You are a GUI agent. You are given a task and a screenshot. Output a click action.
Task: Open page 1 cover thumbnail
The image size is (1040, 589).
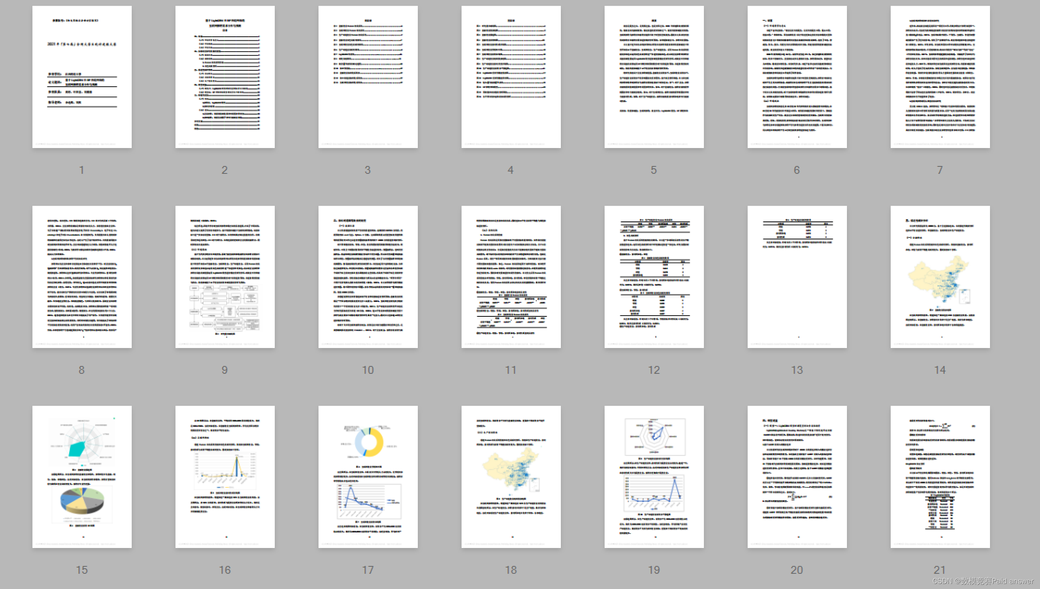coord(82,77)
